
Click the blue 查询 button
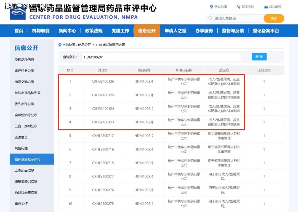259,57
